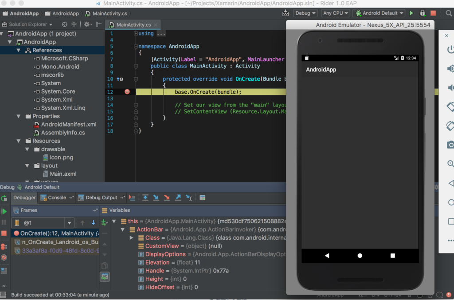Go to next frame with blue down arrow
Viewport: 454px width, 300px height.
tap(93, 223)
